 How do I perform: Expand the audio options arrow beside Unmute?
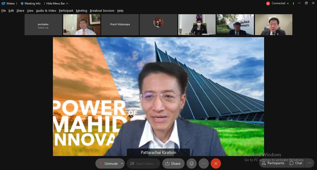[122, 163]
